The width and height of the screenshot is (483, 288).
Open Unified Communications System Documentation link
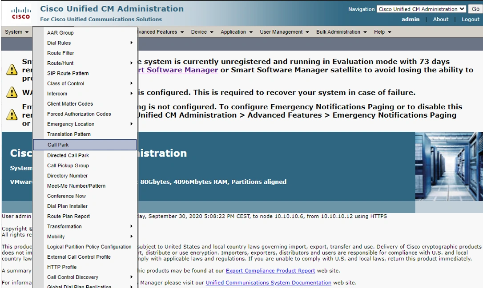tap(268, 283)
